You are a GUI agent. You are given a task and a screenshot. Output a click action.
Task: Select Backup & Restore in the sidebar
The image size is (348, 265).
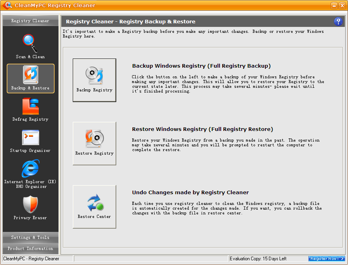pyautogui.click(x=30, y=78)
